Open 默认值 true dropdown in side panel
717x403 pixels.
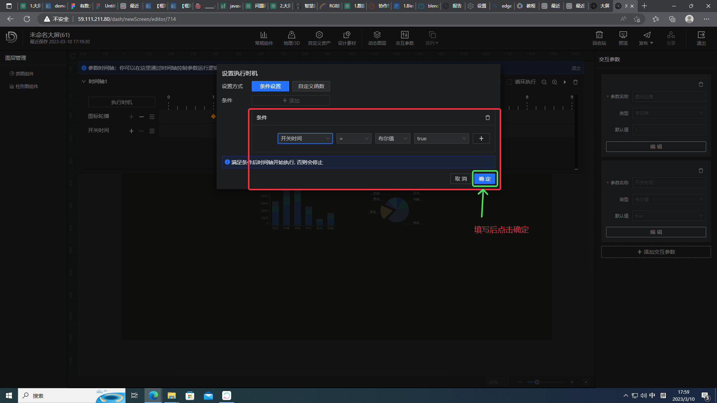pos(669,216)
